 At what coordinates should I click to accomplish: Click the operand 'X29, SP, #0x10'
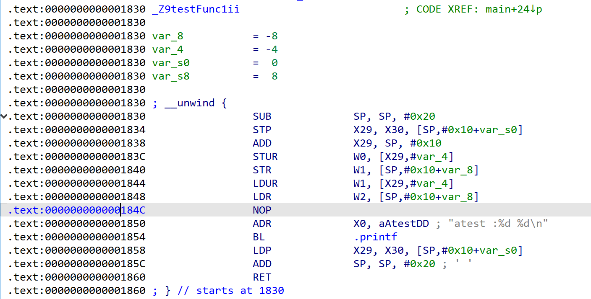[x=397, y=143]
